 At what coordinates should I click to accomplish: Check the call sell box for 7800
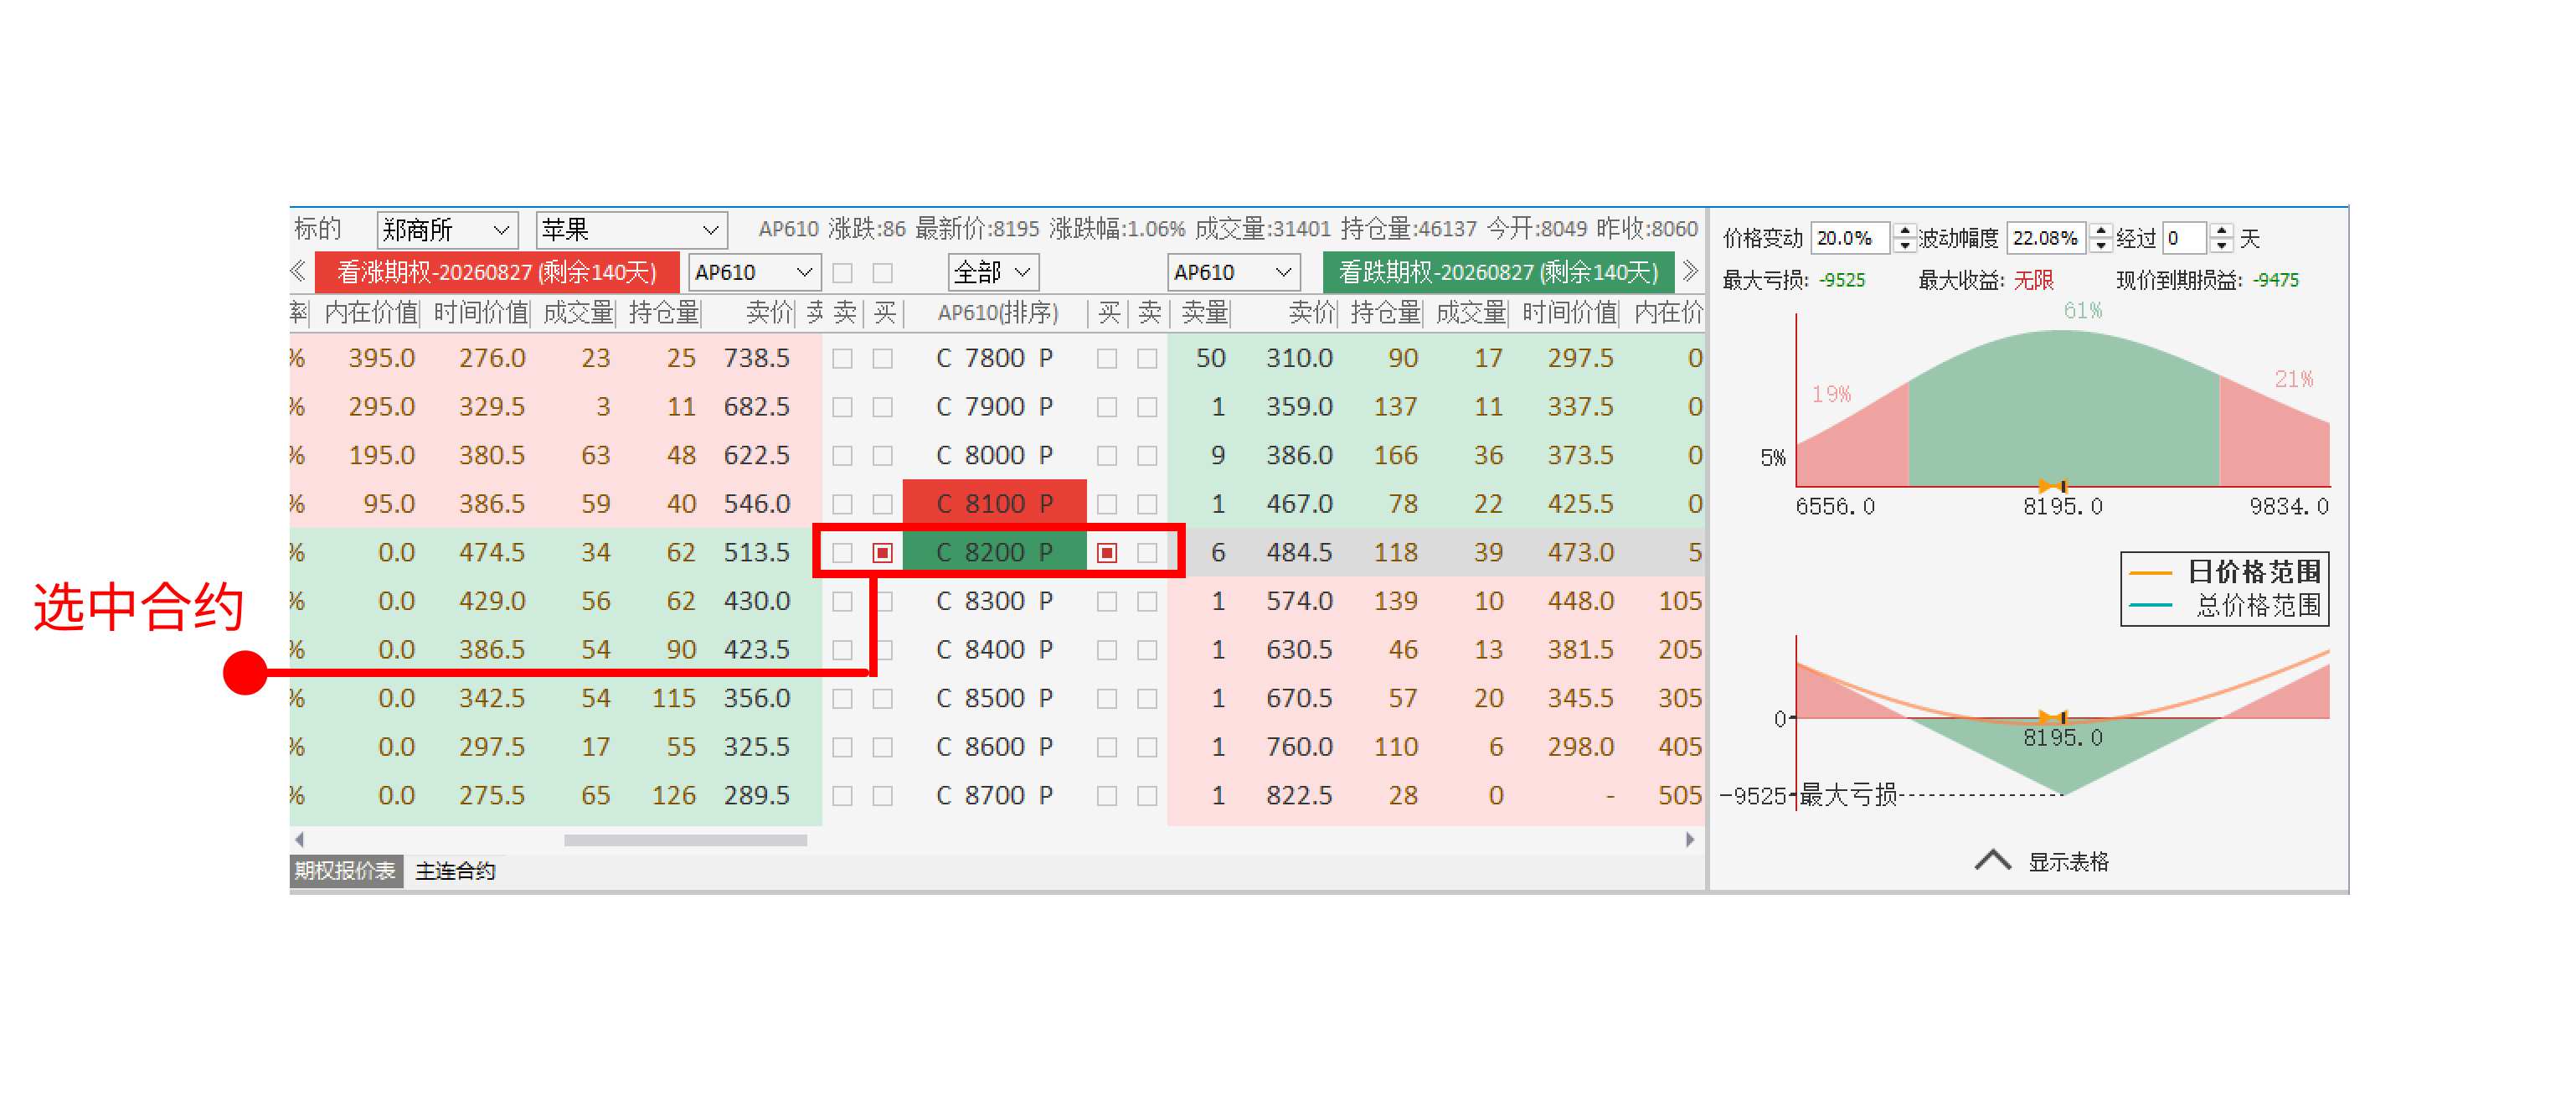[843, 359]
